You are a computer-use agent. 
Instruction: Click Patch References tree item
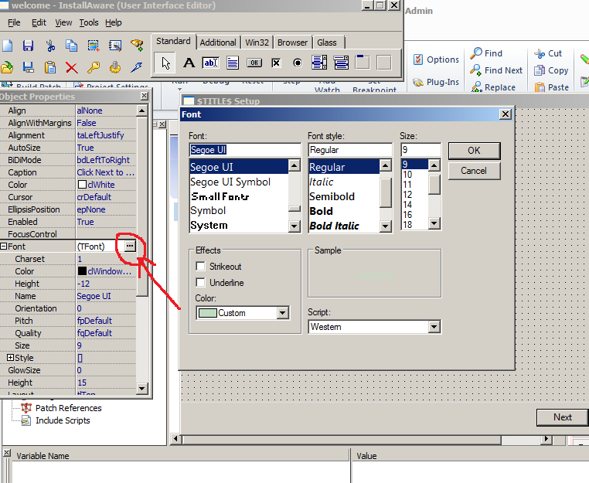(x=68, y=408)
